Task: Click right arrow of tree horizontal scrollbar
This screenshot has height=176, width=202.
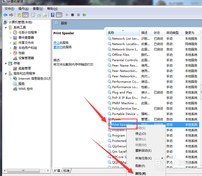Action: (x=48, y=171)
